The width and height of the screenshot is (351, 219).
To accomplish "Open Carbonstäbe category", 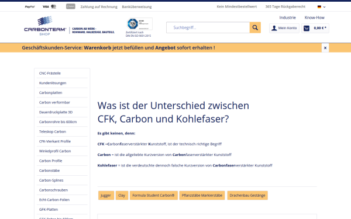I will coord(62,171).
